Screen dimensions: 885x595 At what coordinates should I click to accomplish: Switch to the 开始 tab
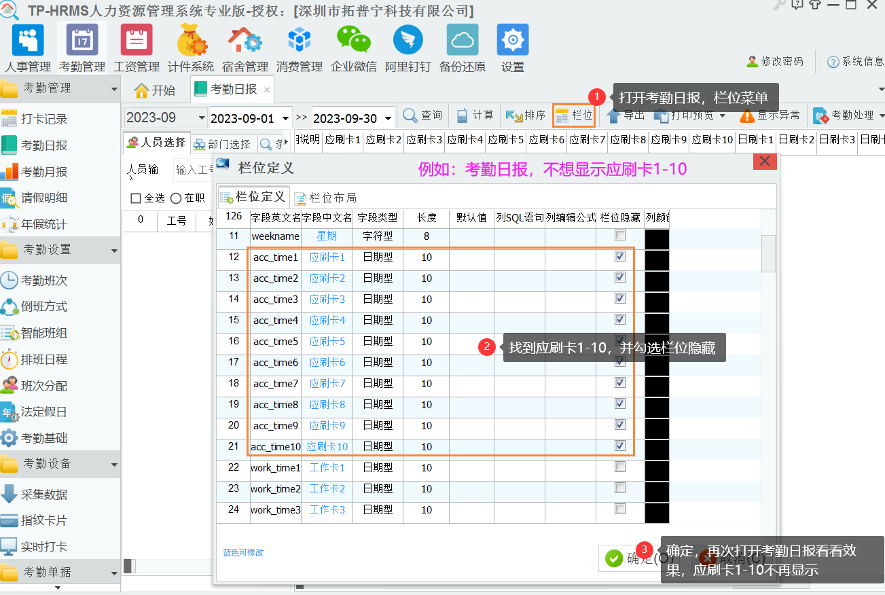(155, 90)
